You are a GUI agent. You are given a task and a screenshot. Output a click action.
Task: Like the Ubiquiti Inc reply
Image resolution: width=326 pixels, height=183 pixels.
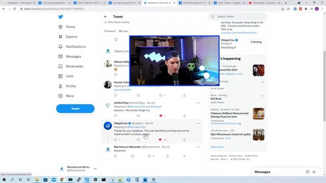pyautogui.click(x=160, y=140)
